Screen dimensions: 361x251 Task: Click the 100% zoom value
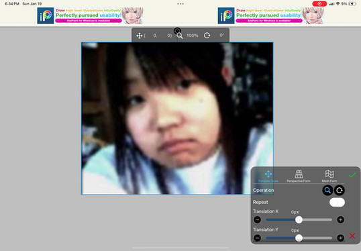(x=192, y=36)
